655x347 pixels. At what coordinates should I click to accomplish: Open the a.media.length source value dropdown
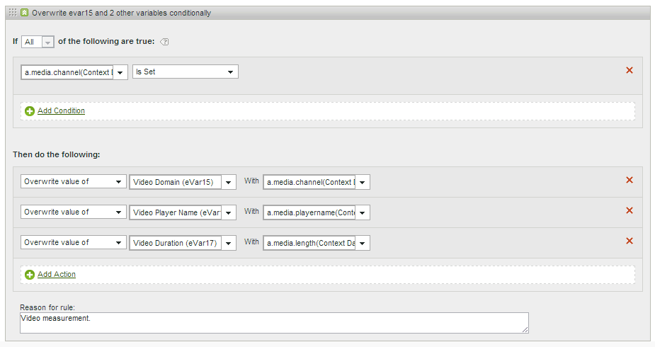click(316, 243)
